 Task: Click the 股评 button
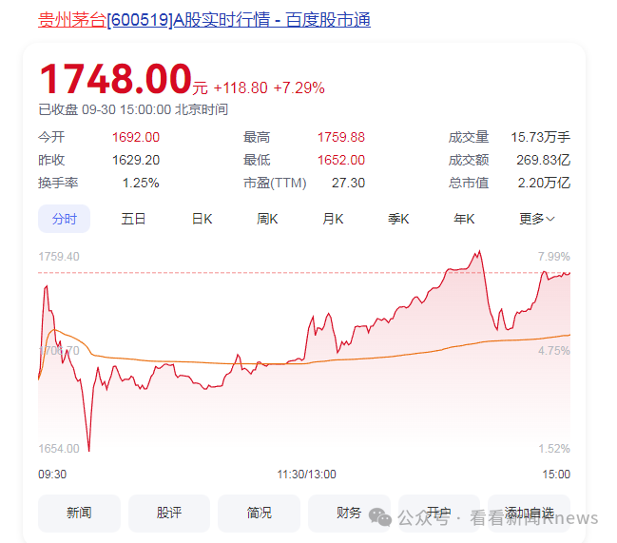[169, 514]
